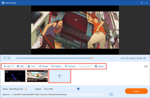This screenshot has height=98, width=150.
Task: Click the orange Export button
Action: pos(136,91)
